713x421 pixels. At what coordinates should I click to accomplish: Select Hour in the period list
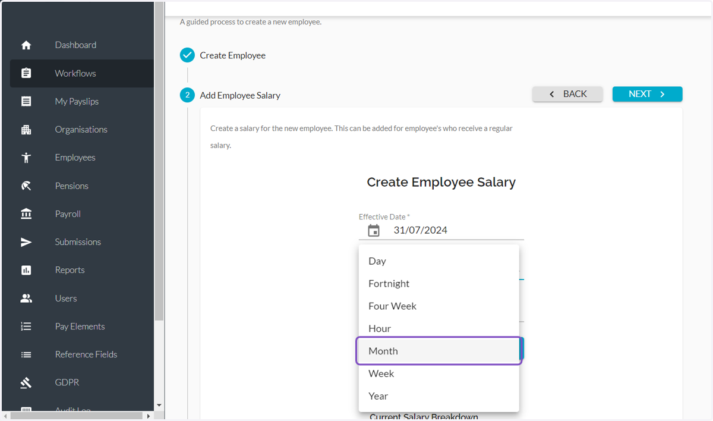tap(438, 329)
